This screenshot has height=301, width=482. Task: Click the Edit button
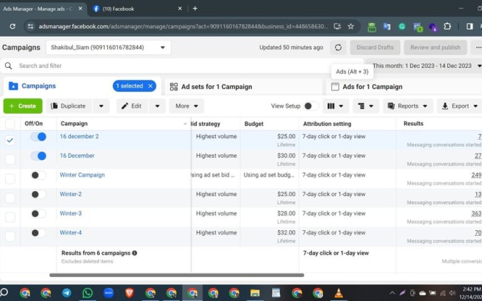pyautogui.click(x=133, y=106)
